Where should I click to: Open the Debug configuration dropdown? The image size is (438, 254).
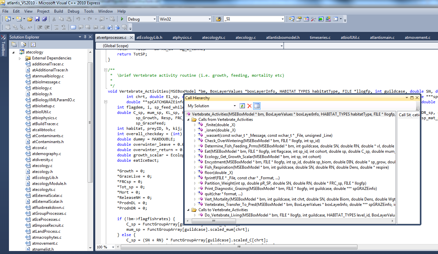click(154, 19)
